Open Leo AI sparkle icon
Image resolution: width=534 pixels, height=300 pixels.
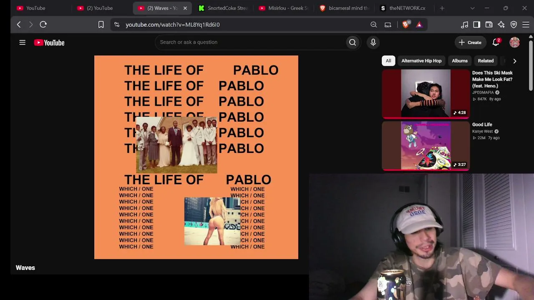tap(501, 25)
